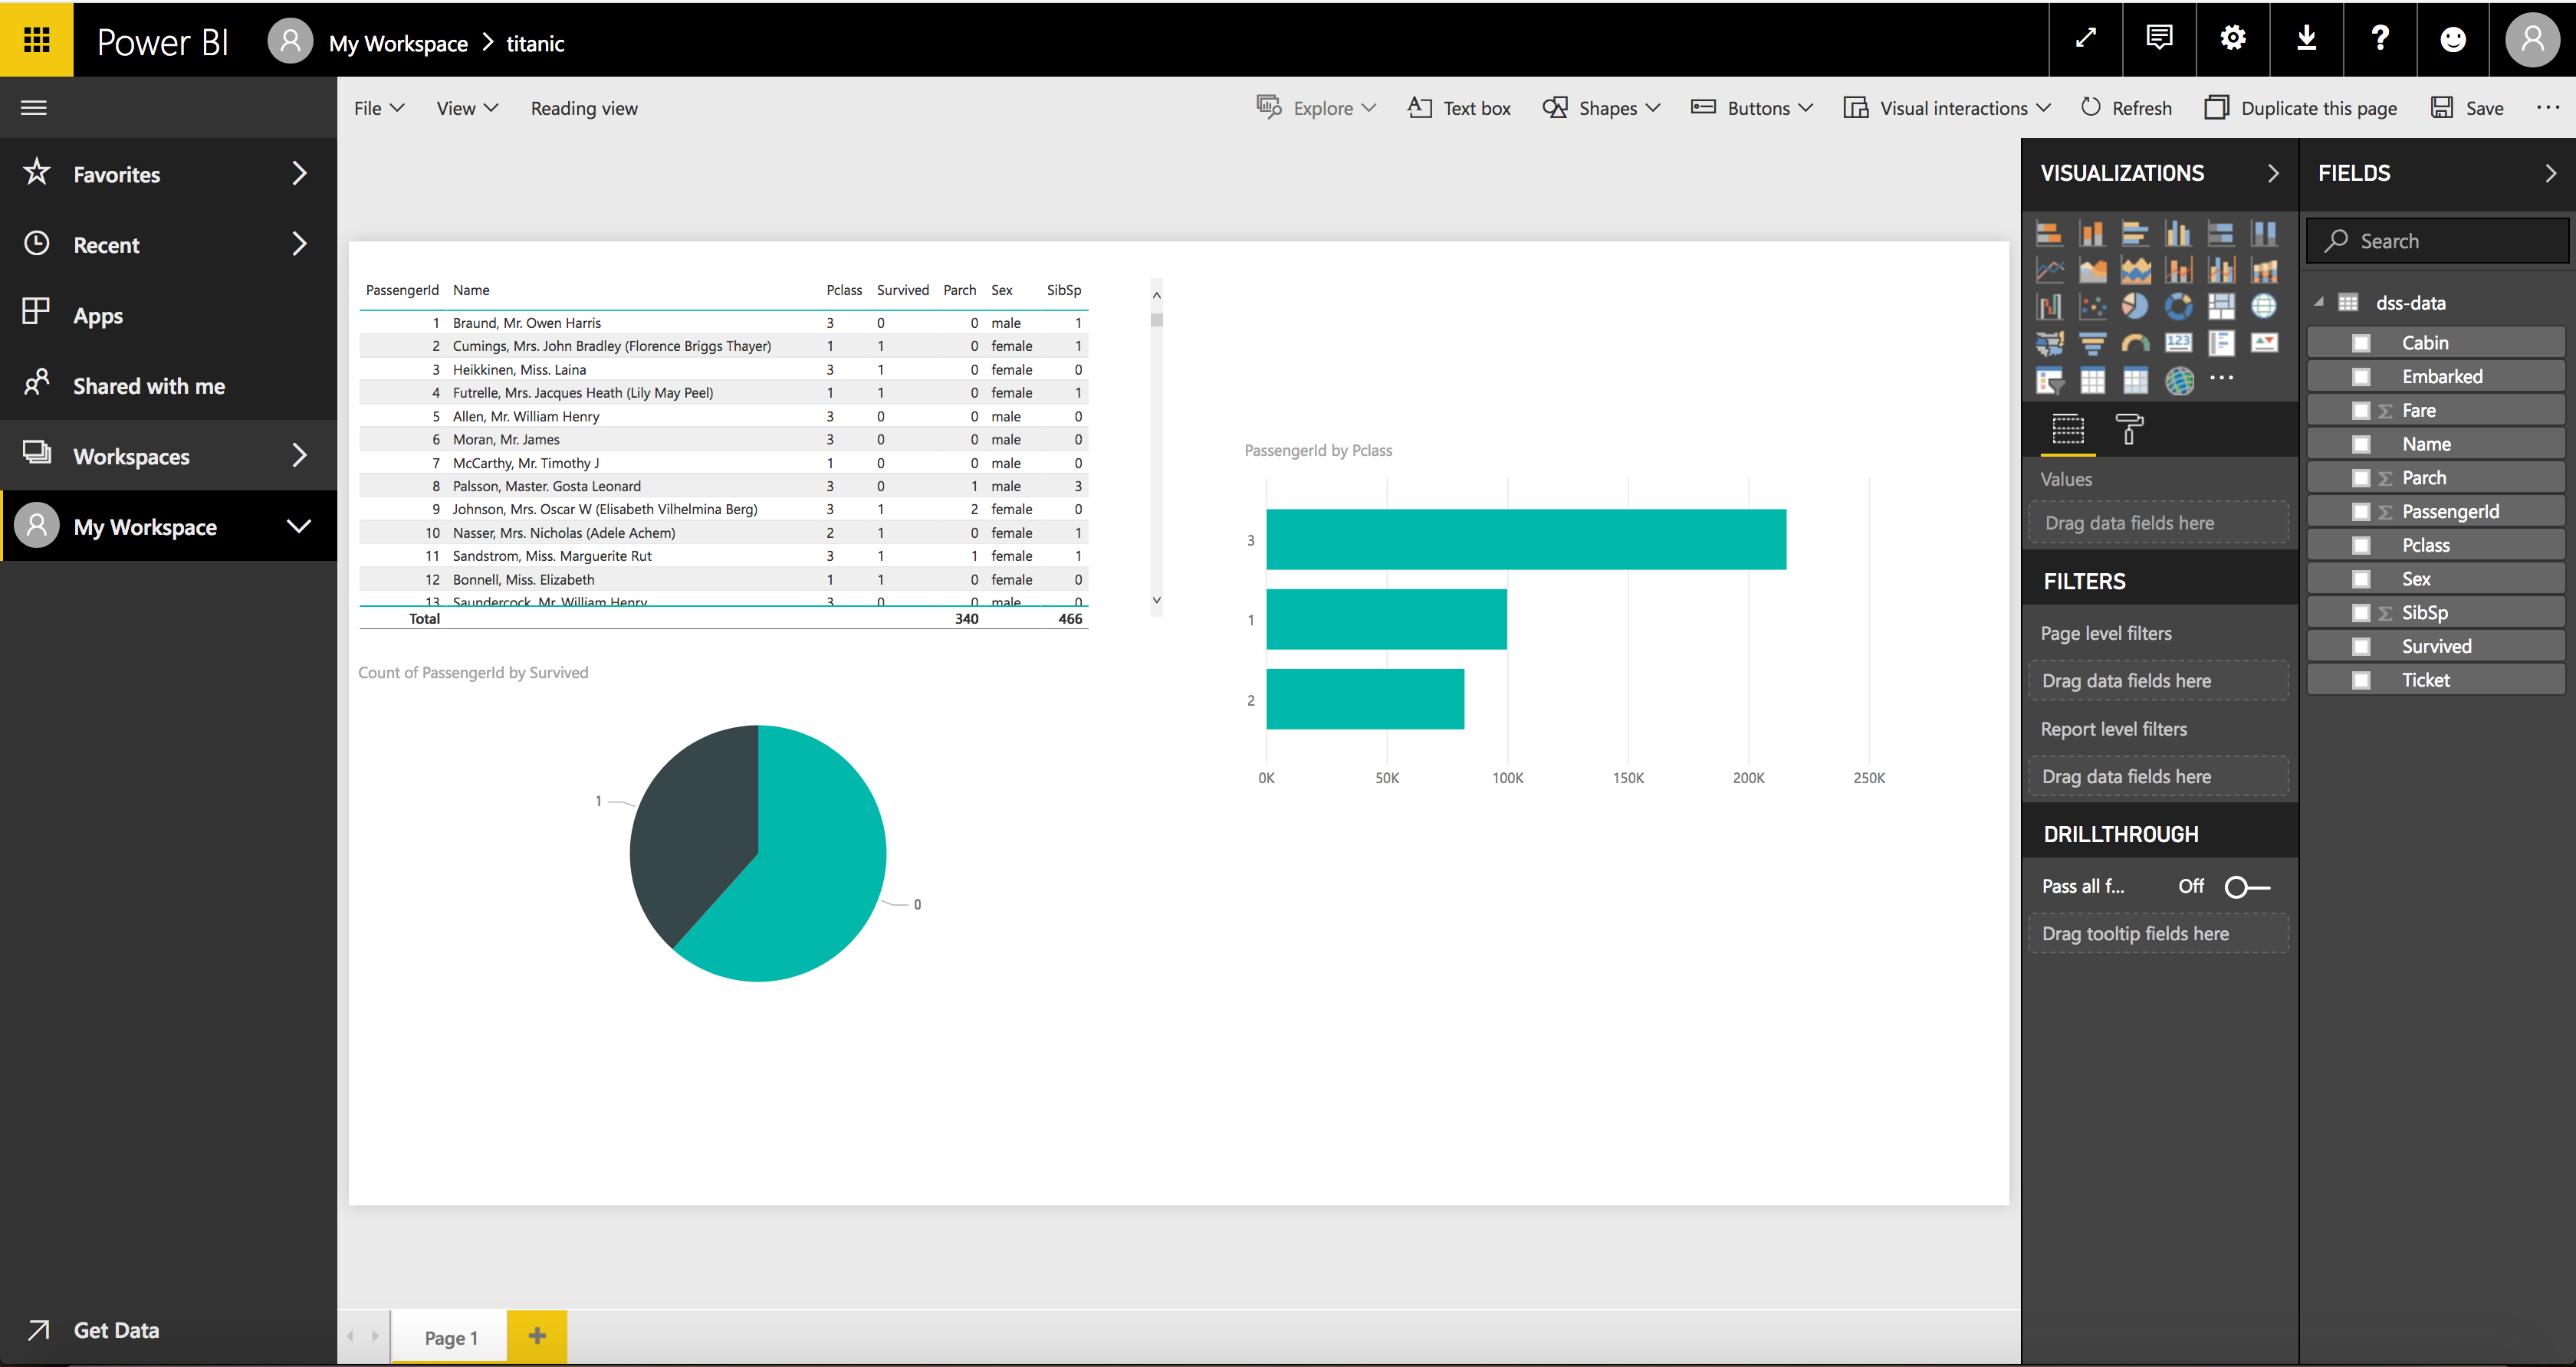
Task: Select the card (123) visualization
Action: [x=2178, y=344]
